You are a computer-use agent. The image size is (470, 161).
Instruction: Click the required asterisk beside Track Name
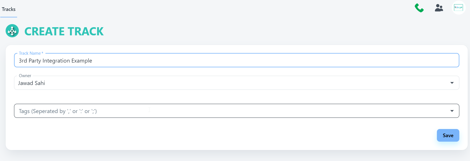42,53
